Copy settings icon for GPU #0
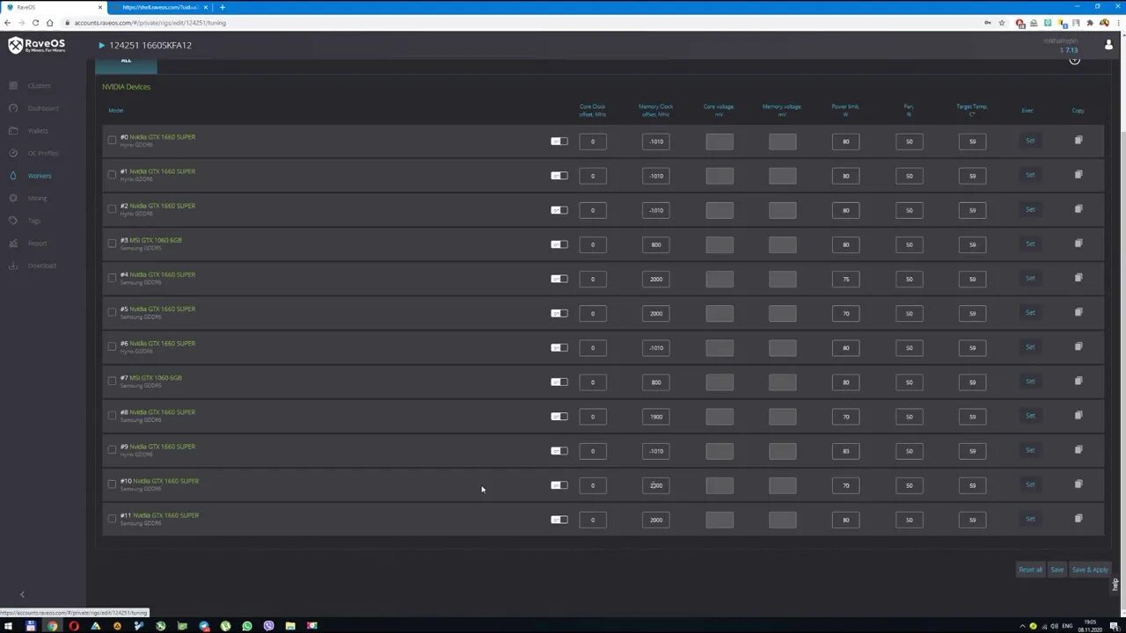 [1078, 140]
